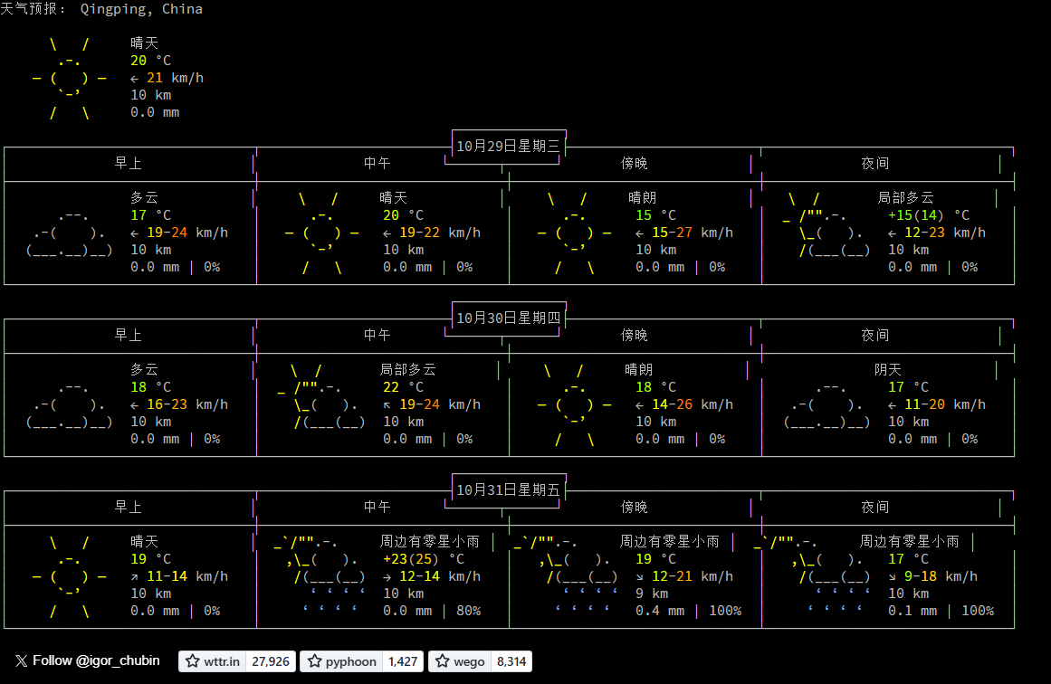
Task: Click the X logo beside Follow @igor_chubin
Action: (22, 661)
